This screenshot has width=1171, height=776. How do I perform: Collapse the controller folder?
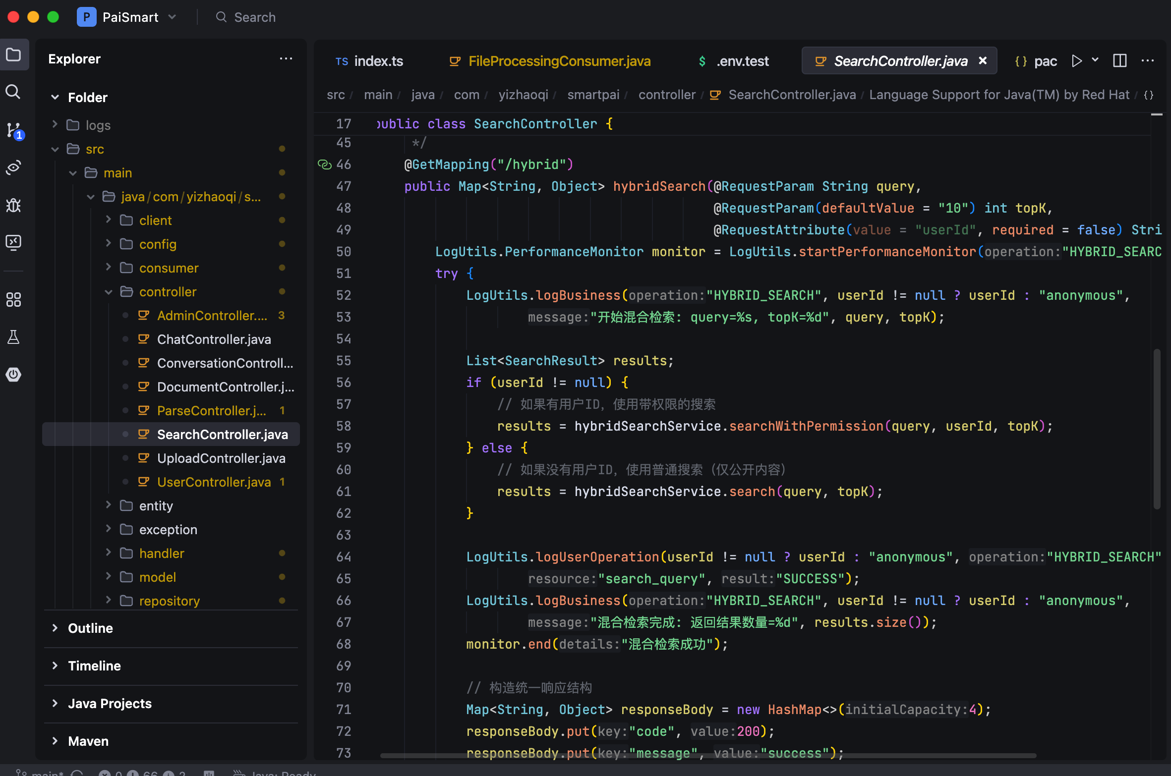(x=109, y=292)
